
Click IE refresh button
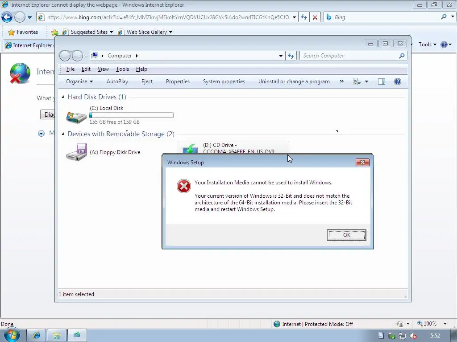pyautogui.click(x=303, y=17)
